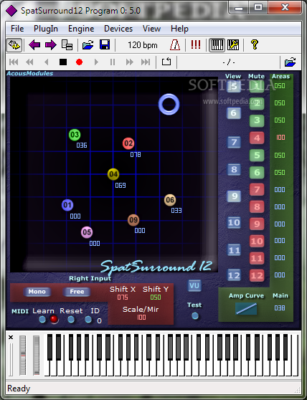Open the View menu
307x400 pixels.
151,29
